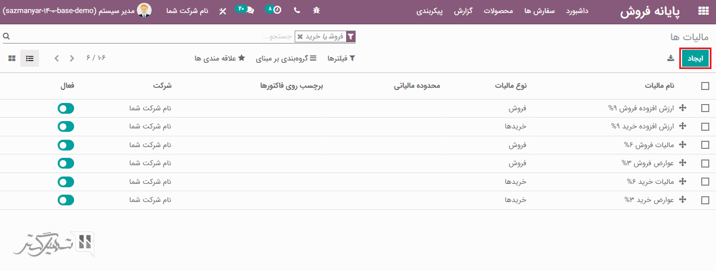Click the search magnifier icon
The width and height of the screenshot is (716, 271).
coord(6,36)
